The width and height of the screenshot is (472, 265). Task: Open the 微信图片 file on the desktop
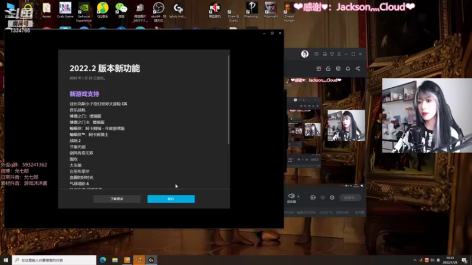tap(140, 12)
